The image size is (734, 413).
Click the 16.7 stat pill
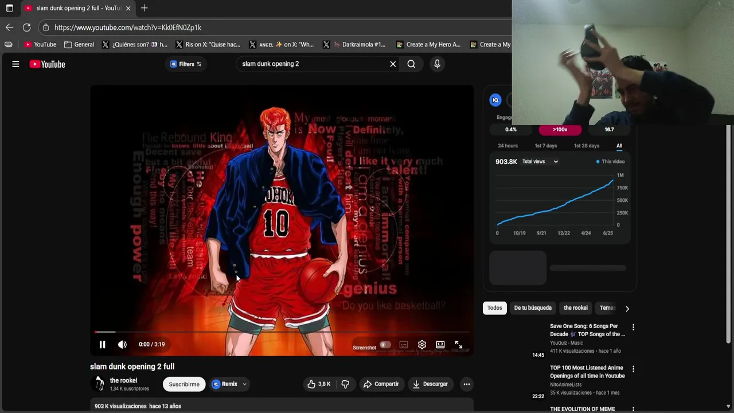click(x=609, y=130)
